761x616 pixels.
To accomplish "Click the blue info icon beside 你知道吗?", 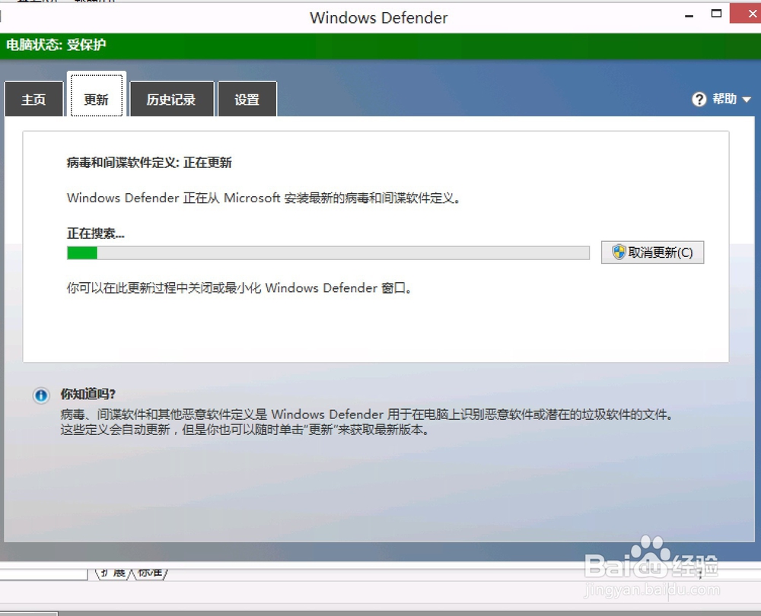I will (41, 395).
